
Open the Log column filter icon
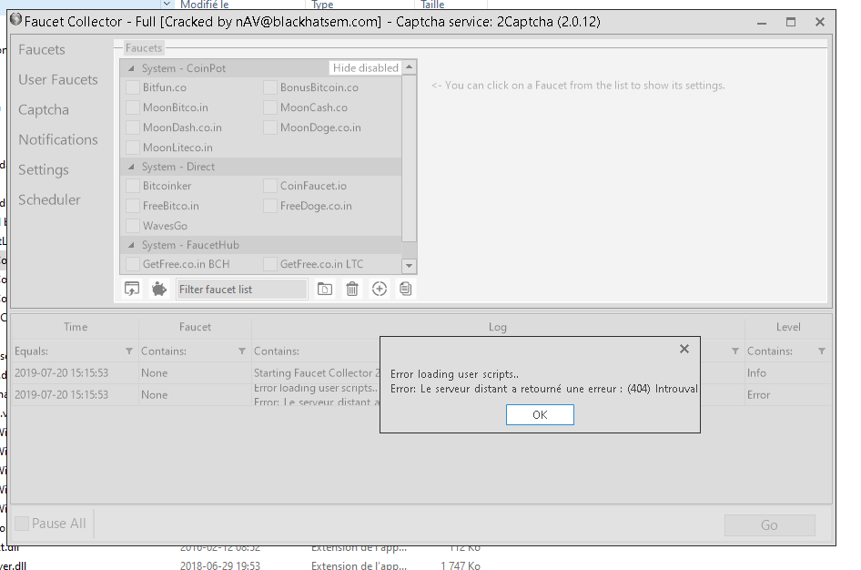point(734,351)
